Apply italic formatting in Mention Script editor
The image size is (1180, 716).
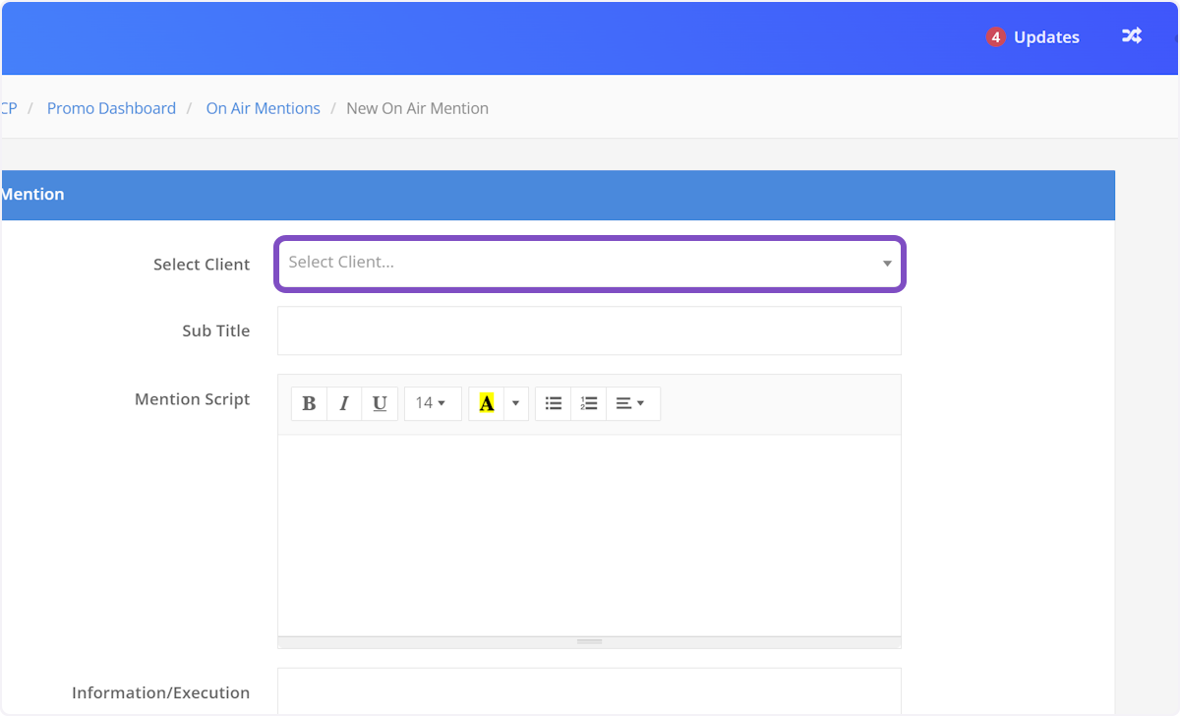344,403
